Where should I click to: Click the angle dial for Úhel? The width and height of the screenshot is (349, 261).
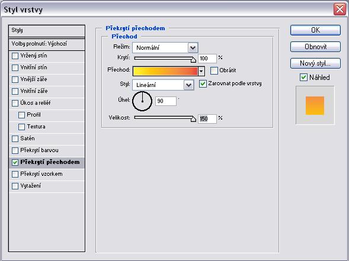142,101
